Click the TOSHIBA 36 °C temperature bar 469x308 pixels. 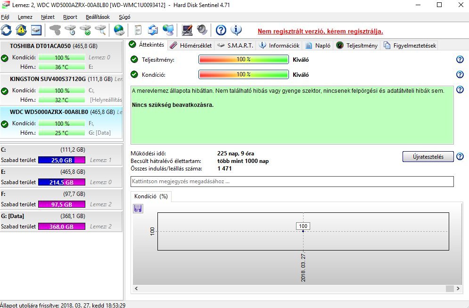pyautogui.click(x=62, y=67)
